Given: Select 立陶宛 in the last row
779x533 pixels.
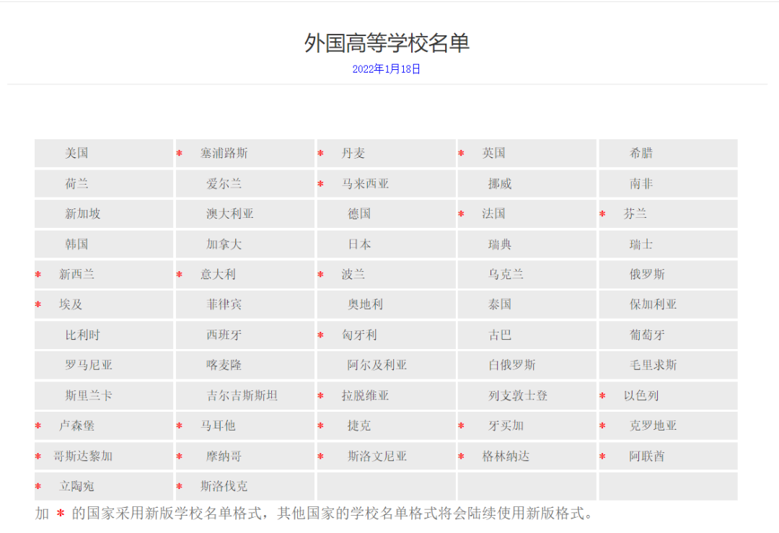Looking at the screenshot, I should [x=74, y=486].
